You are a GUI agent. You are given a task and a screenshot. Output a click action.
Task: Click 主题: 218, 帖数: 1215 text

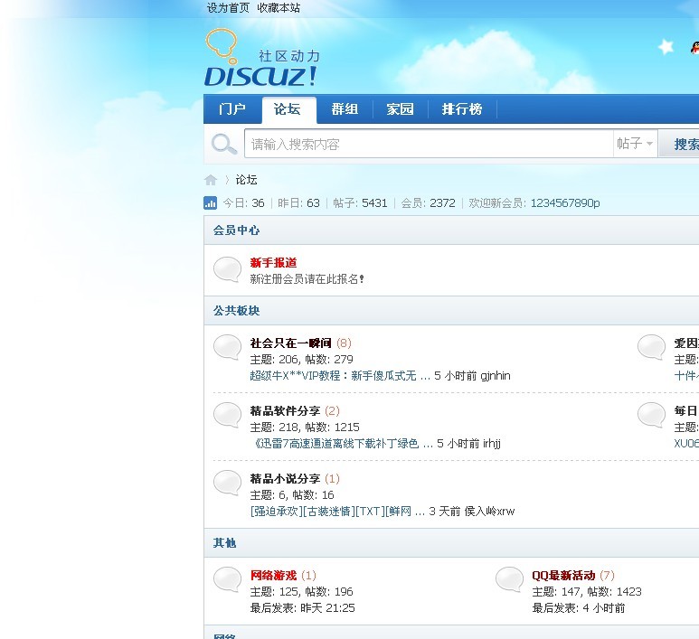click(x=305, y=428)
